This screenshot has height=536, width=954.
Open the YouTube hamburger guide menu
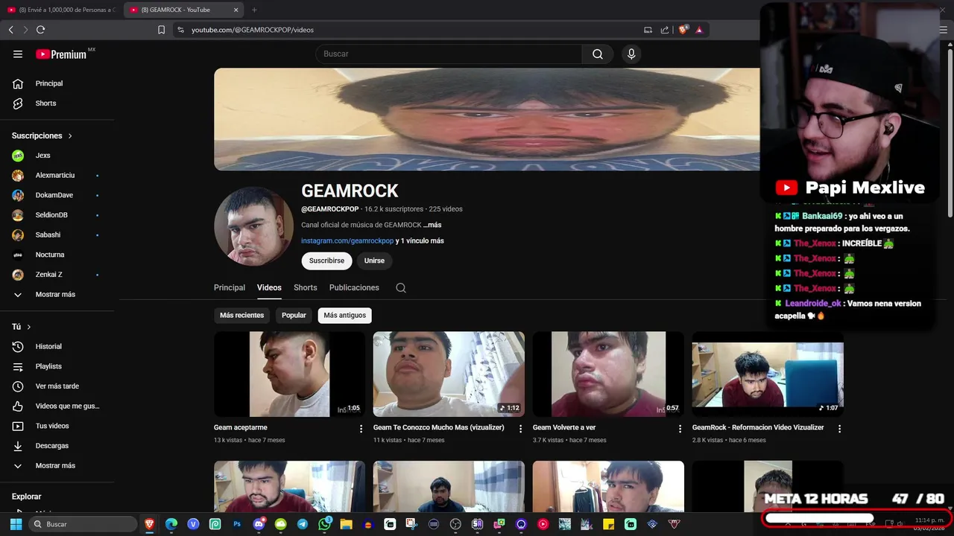[x=18, y=54]
